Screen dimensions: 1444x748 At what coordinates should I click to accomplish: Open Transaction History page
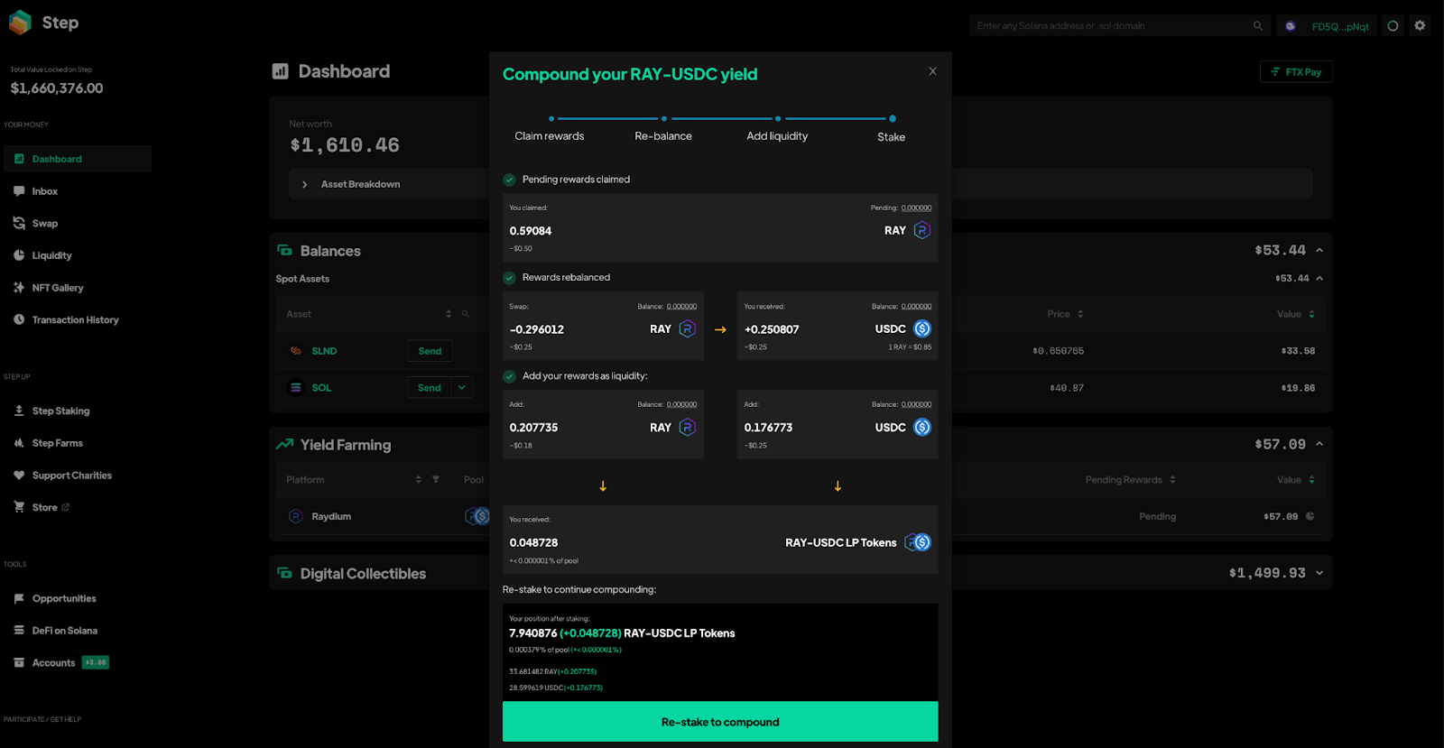(x=78, y=319)
